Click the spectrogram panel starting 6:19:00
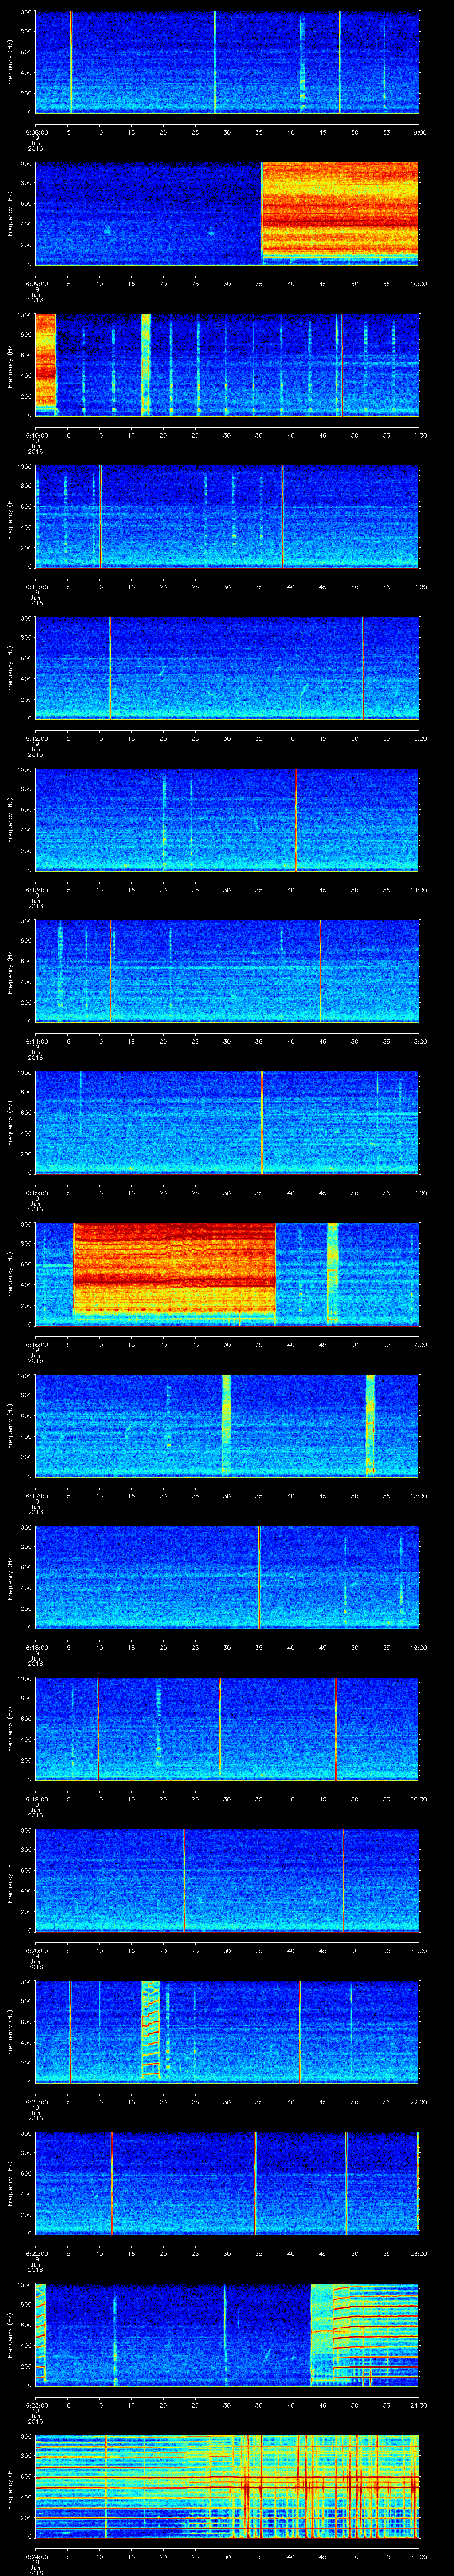 click(x=227, y=1729)
